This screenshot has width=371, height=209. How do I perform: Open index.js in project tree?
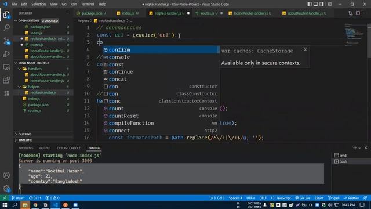pyautogui.click(x=34, y=99)
